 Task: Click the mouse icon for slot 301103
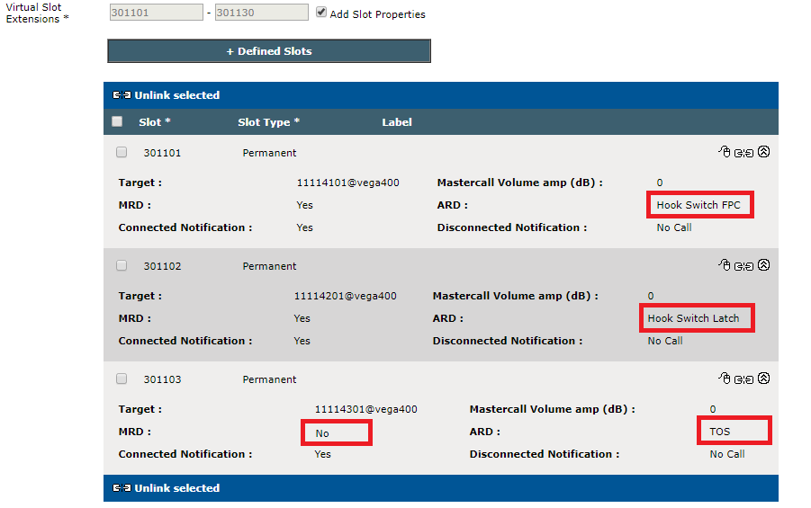pos(725,379)
